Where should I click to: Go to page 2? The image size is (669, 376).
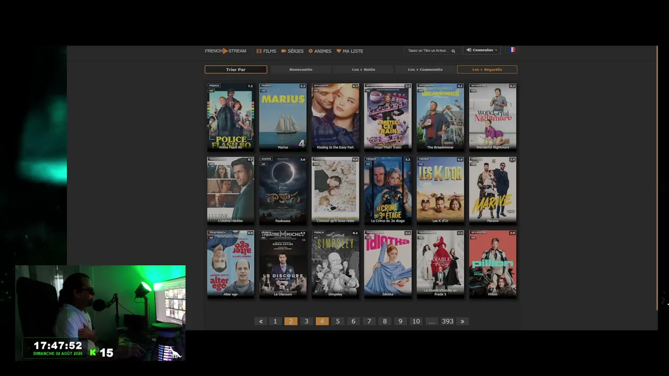click(291, 321)
